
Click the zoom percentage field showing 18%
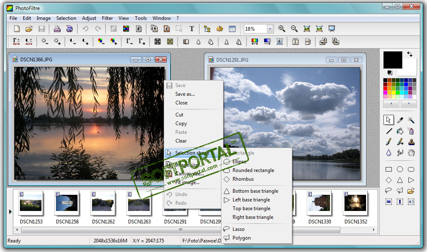click(x=255, y=29)
